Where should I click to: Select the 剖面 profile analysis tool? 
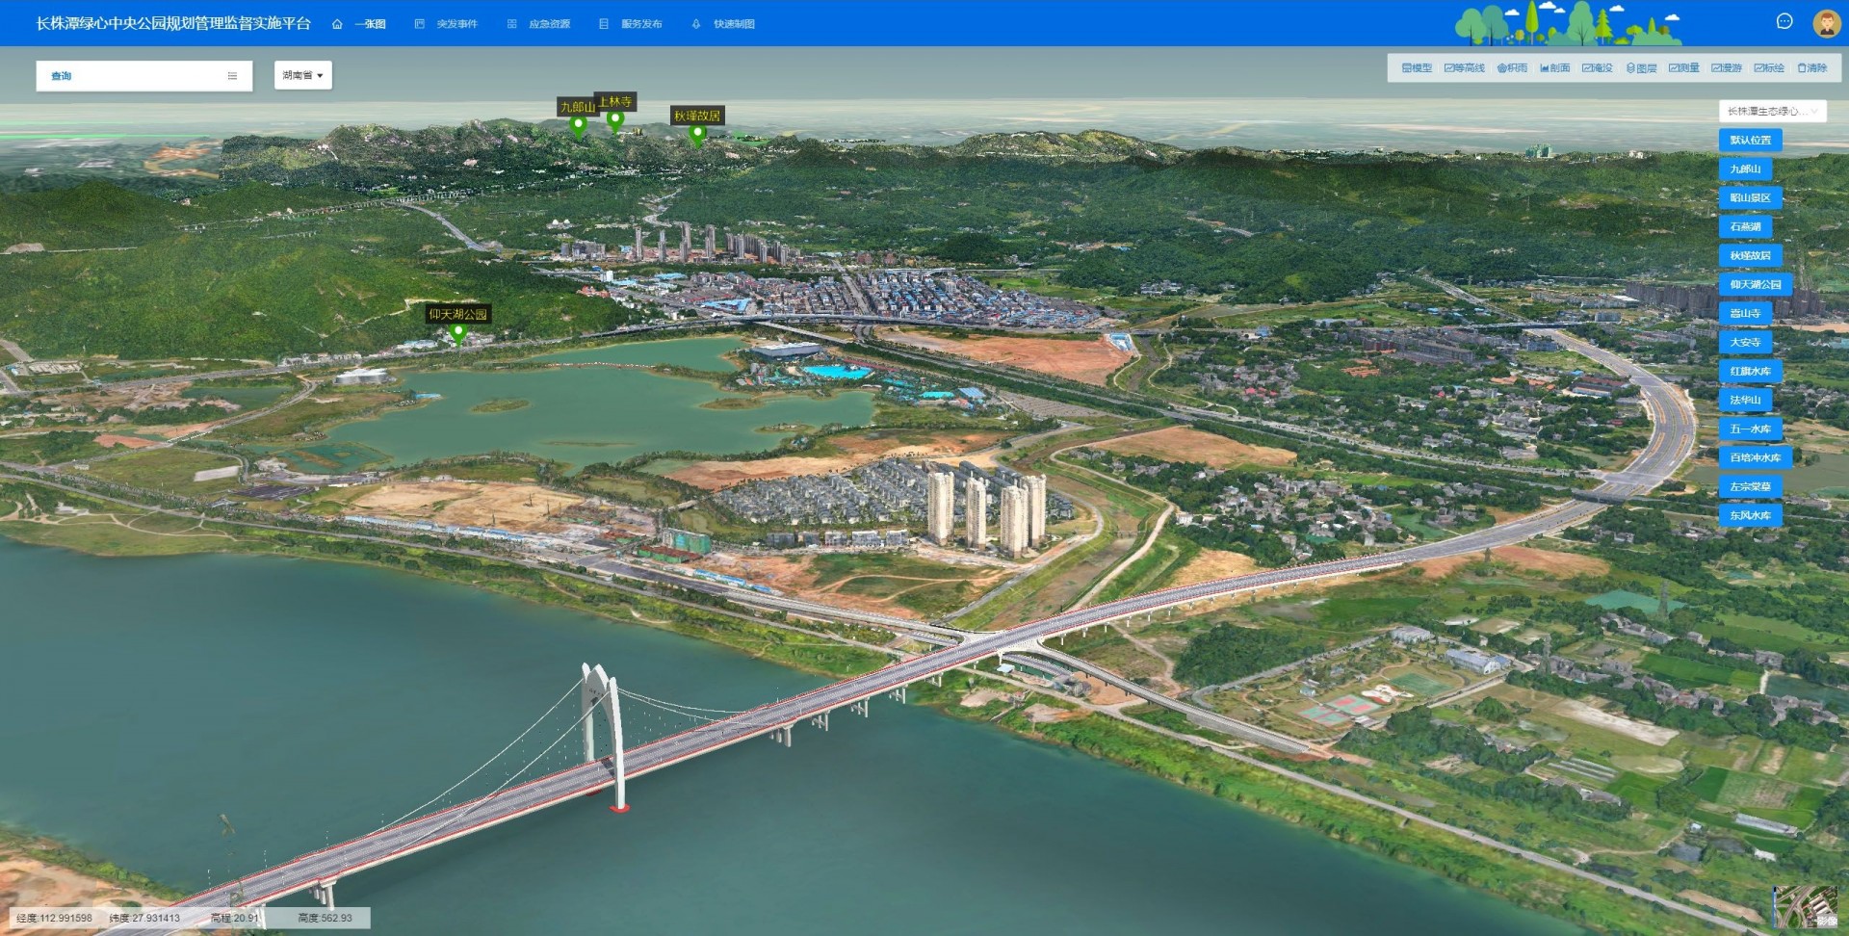[1554, 68]
